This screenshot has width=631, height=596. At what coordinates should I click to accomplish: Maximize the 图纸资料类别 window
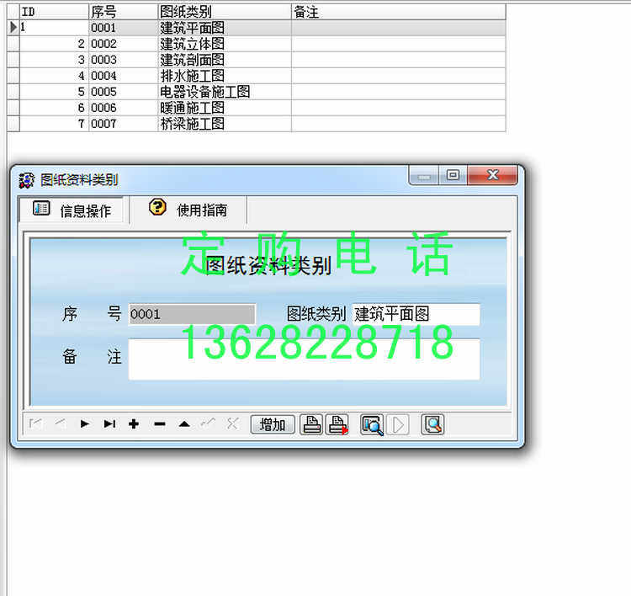[453, 176]
